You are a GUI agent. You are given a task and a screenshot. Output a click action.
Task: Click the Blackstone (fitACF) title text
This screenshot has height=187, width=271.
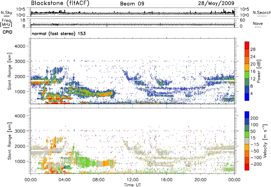(x=60, y=3)
